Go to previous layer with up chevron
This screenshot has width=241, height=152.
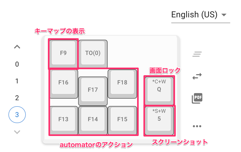click(x=17, y=47)
